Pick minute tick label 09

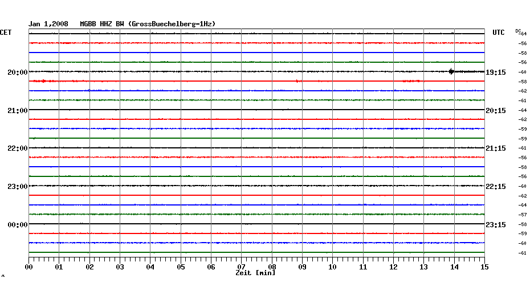302,267
